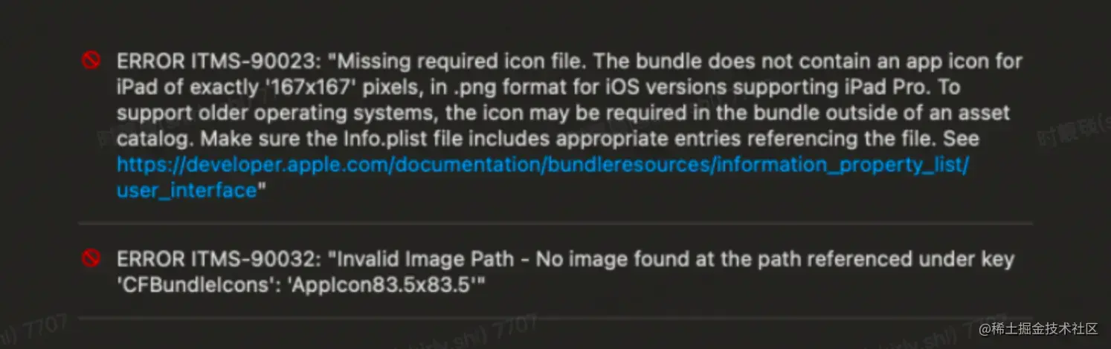The height and width of the screenshot is (349, 1111).
Task: Follow the 'user_interface' link ending
Action: tap(187, 190)
